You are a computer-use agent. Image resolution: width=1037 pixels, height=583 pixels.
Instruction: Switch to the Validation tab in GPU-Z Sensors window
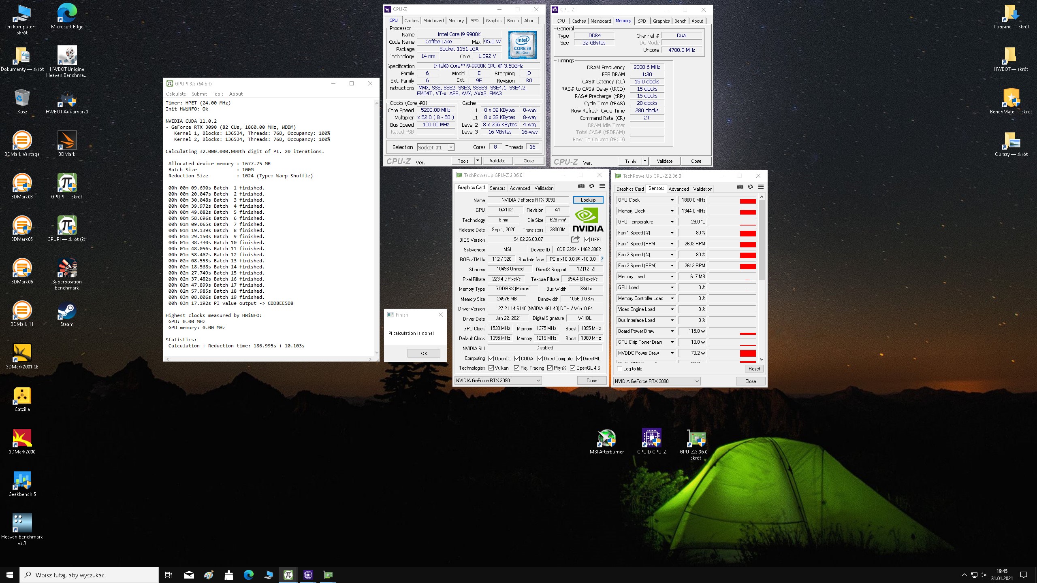[x=702, y=189]
